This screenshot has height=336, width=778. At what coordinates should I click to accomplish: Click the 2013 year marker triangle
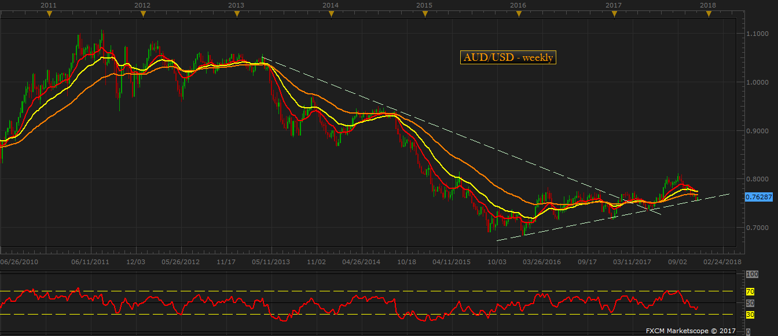(x=236, y=14)
